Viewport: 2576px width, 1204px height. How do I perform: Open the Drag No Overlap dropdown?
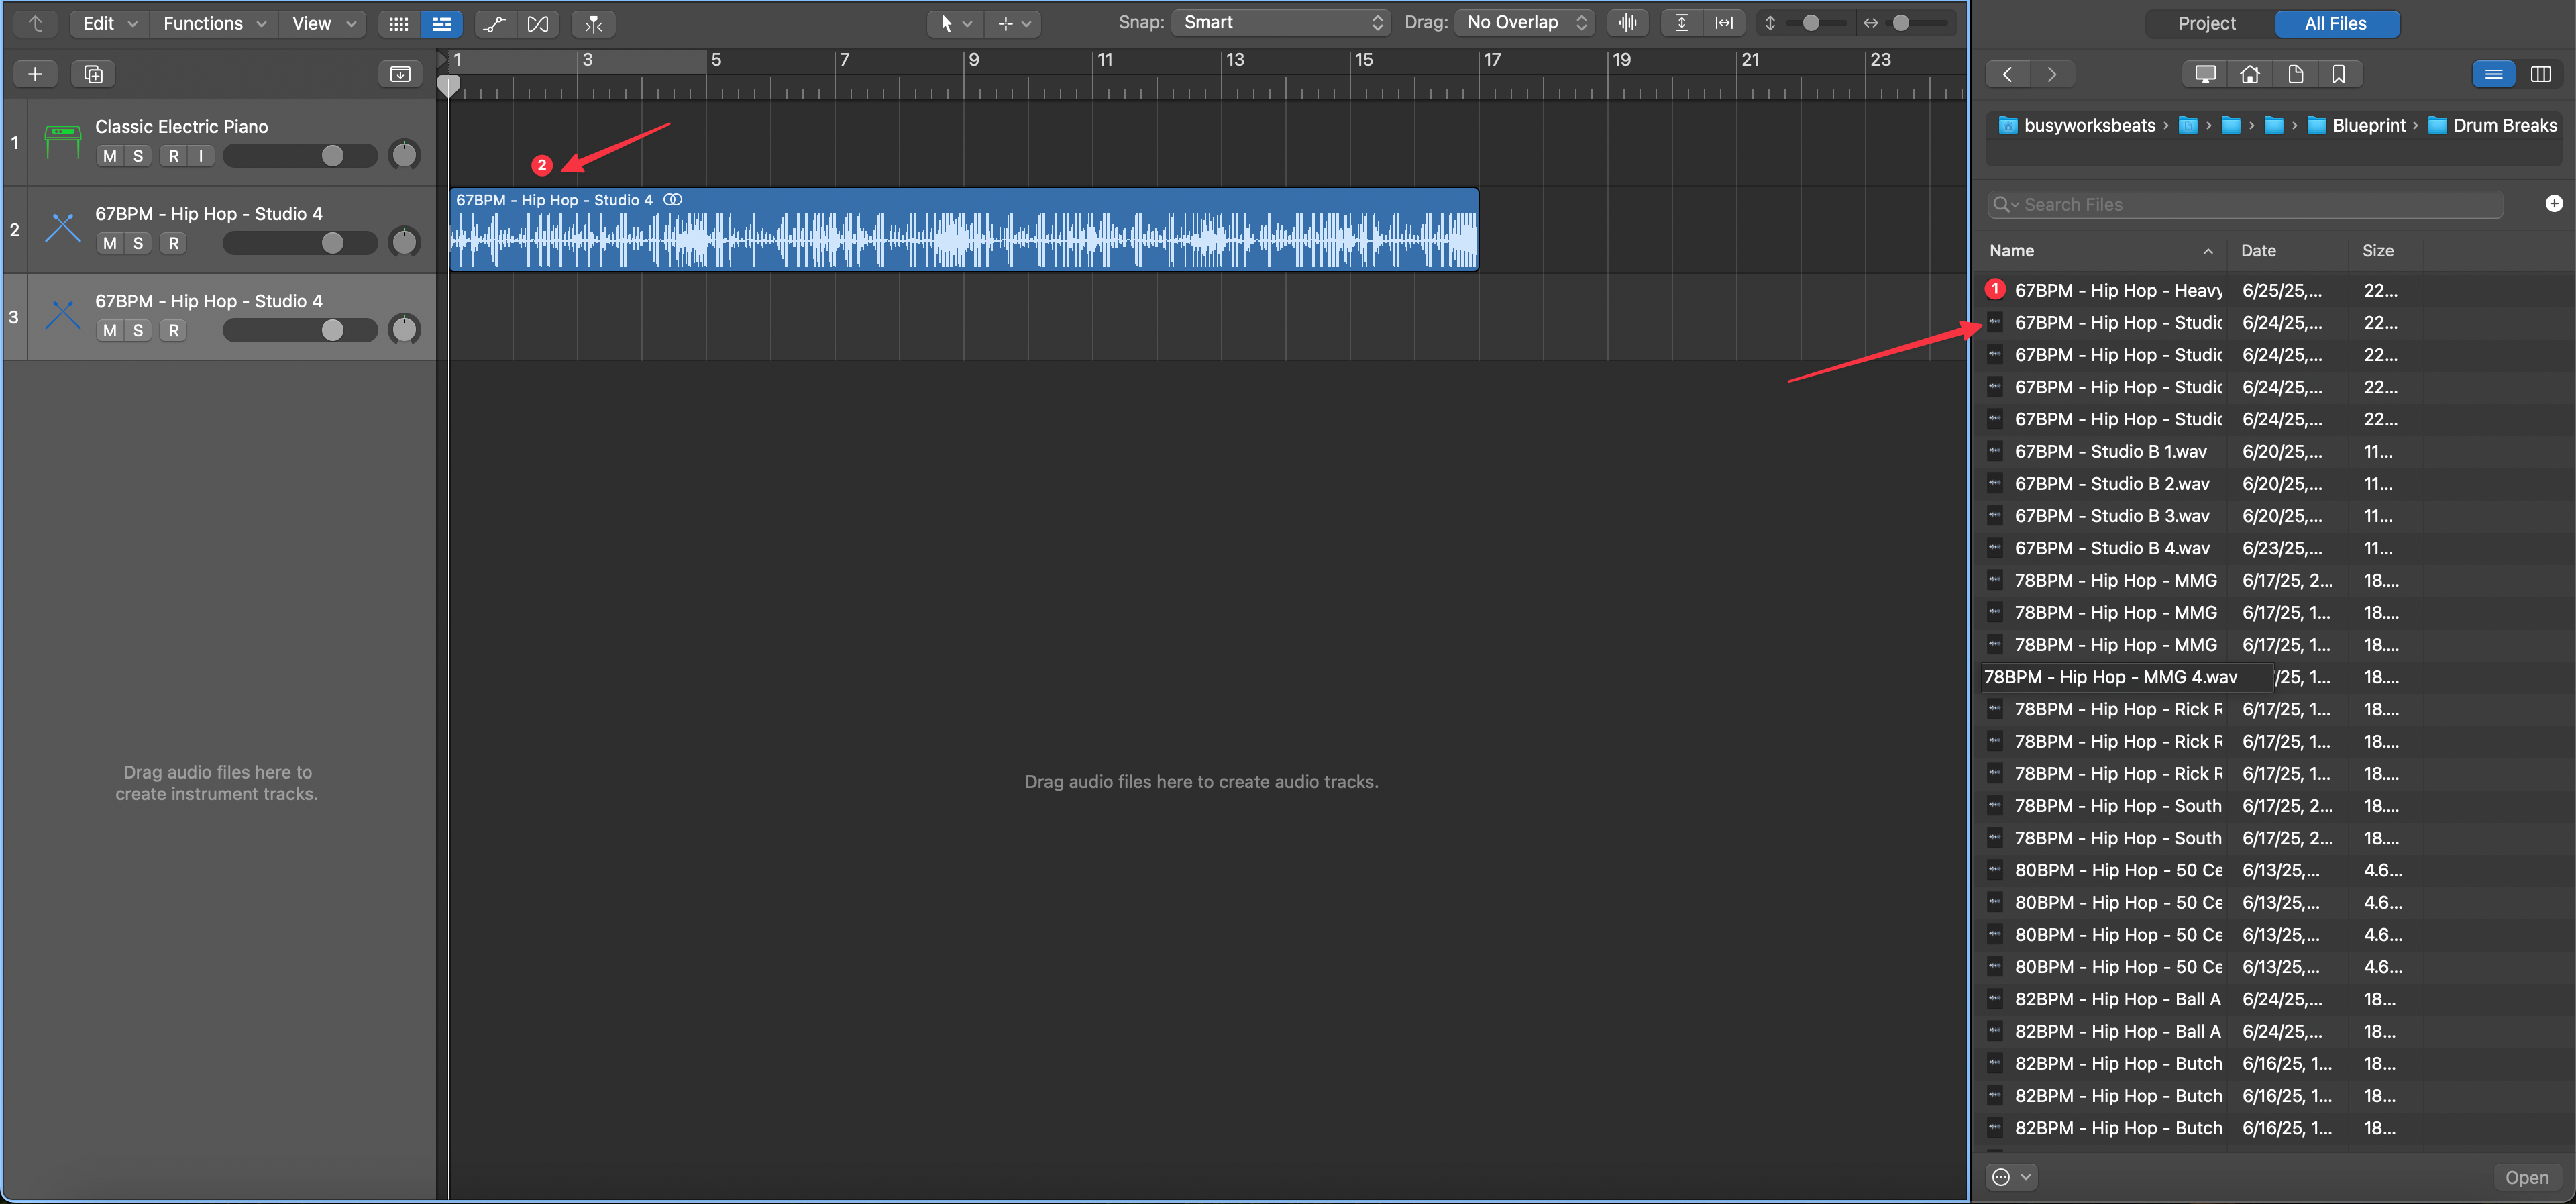point(1526,23)
